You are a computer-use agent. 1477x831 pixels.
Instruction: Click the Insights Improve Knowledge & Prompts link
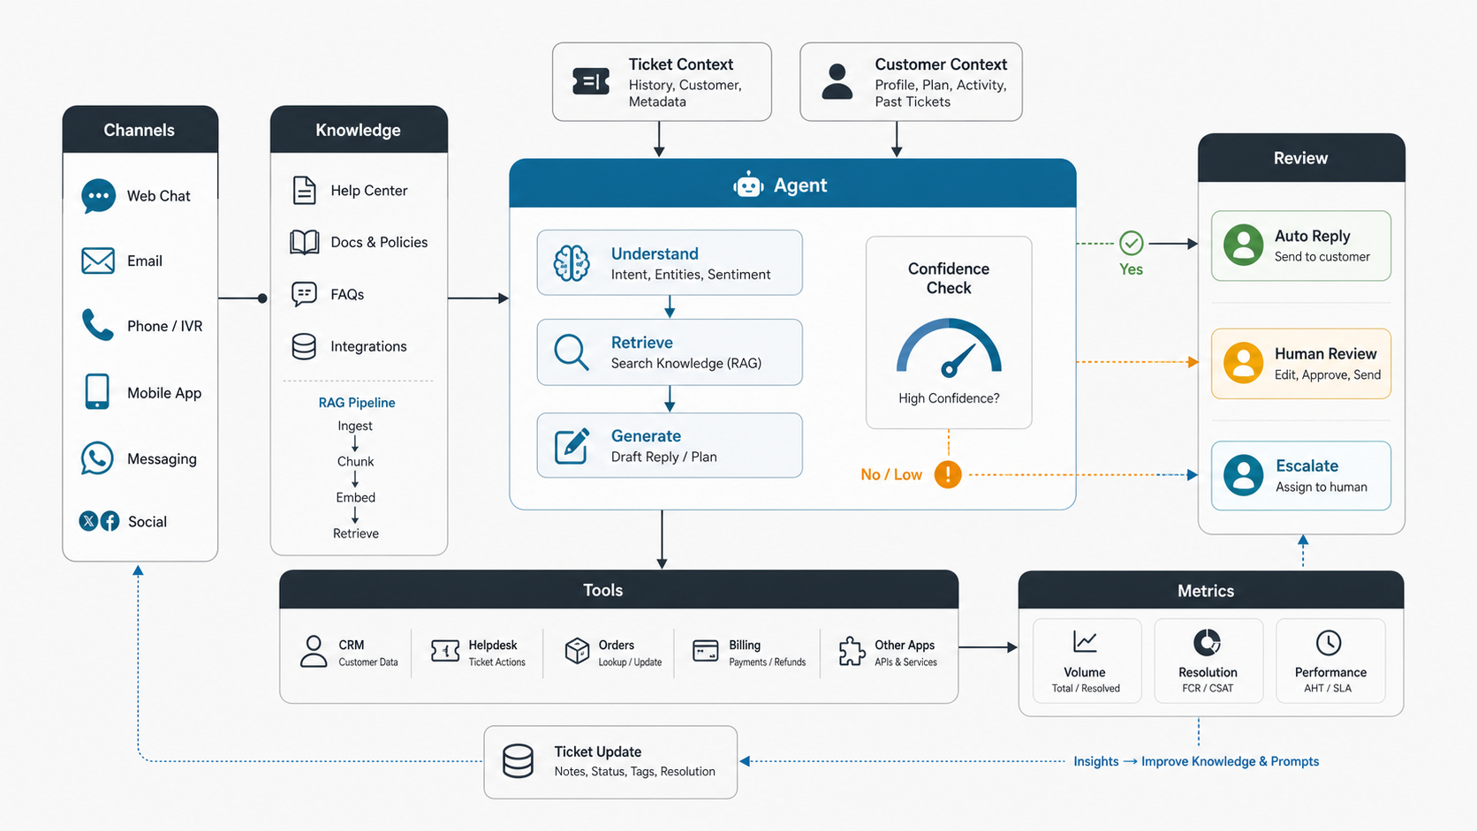tap(1196, 761)
